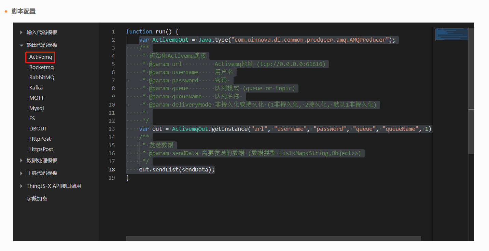
Task: Click the 脚本配置 section heading
Action: coord(24,11)
